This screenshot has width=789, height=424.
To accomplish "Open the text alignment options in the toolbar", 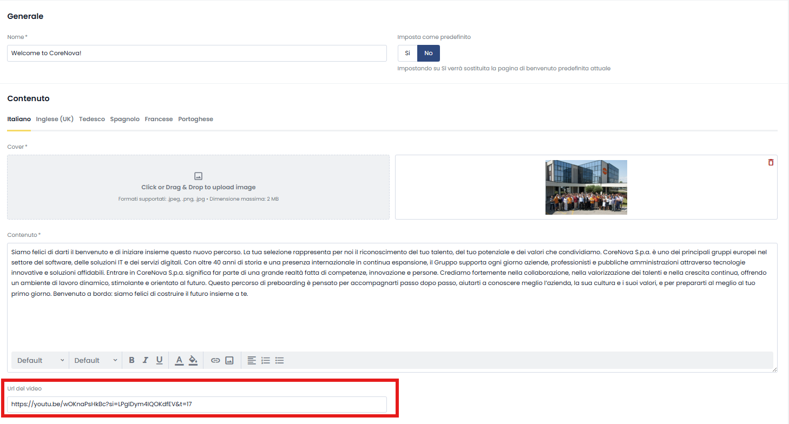I will coord(252,360).
